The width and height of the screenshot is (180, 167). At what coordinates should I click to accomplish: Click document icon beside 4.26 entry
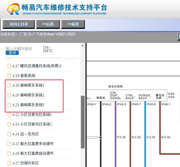click(x=9, y=154)
